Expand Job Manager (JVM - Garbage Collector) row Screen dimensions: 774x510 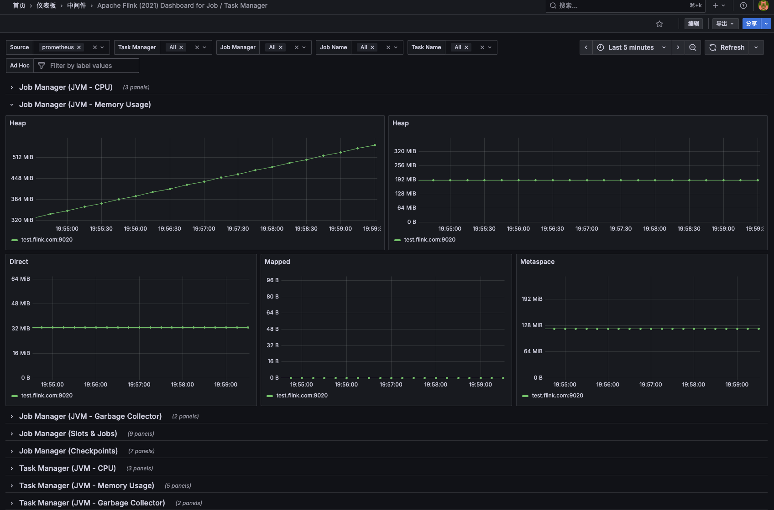(90, 416)
